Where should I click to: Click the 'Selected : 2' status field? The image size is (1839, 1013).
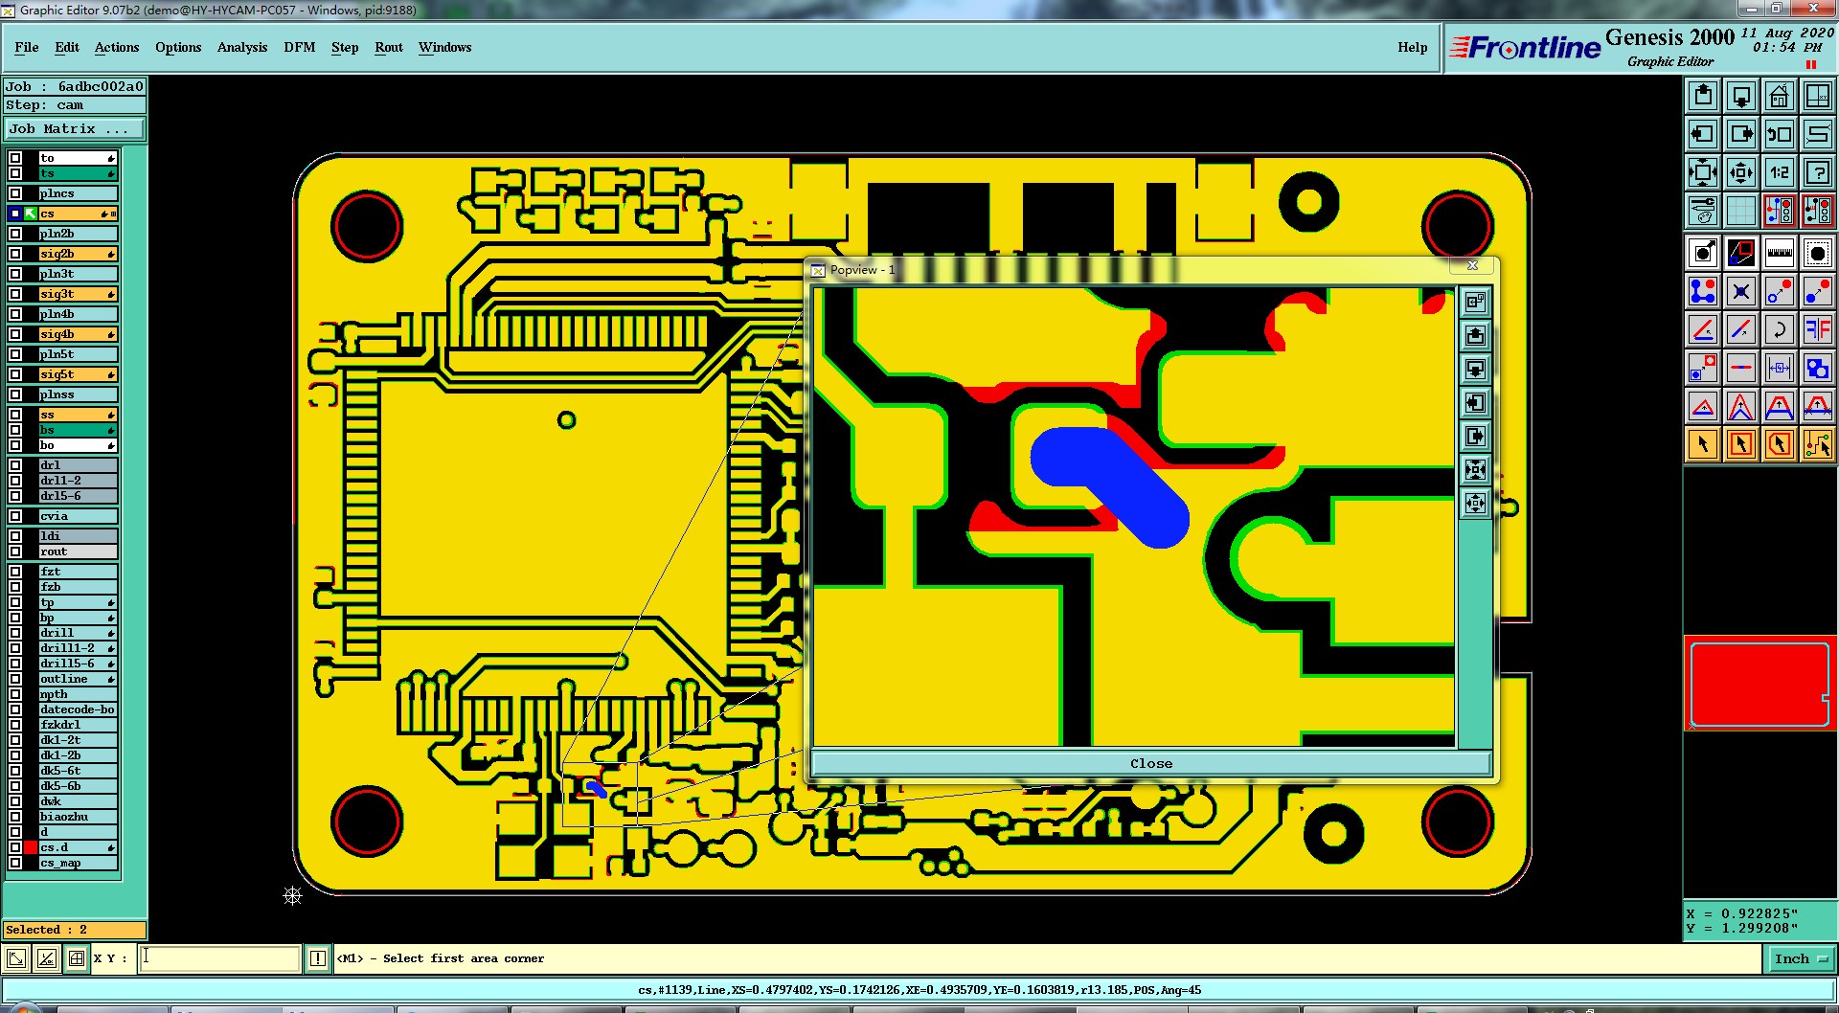[x=75, y=930]
